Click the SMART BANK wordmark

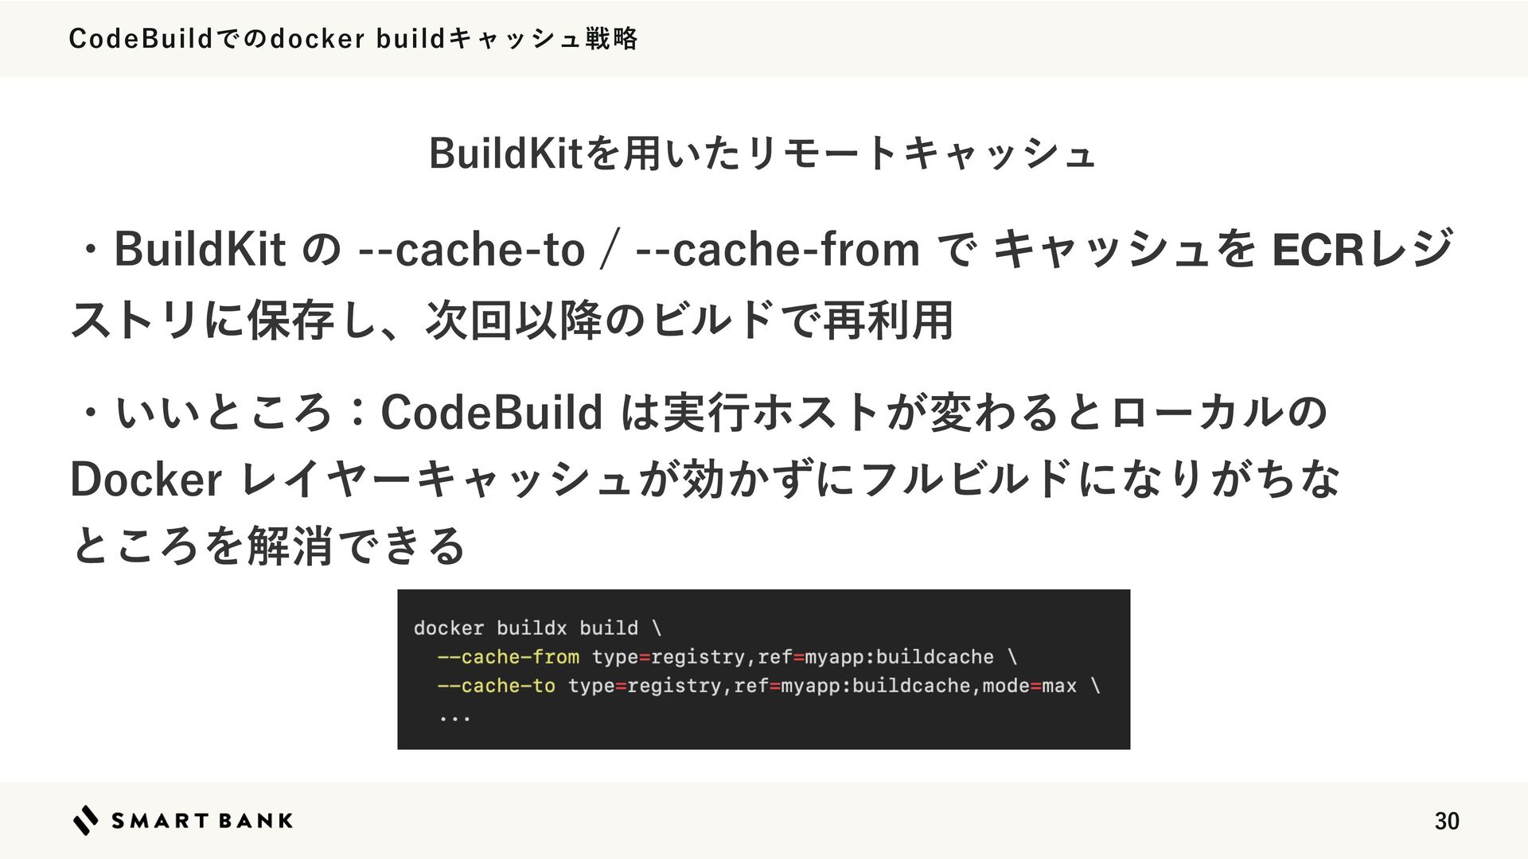click(x=201, y=821)
